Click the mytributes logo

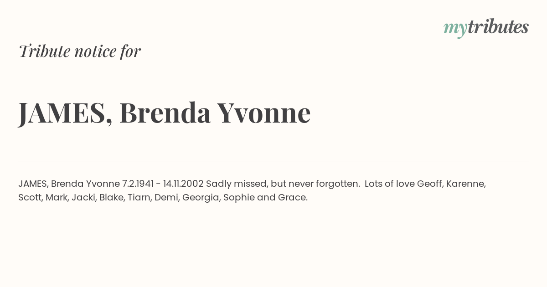click(x=486, y=27)
